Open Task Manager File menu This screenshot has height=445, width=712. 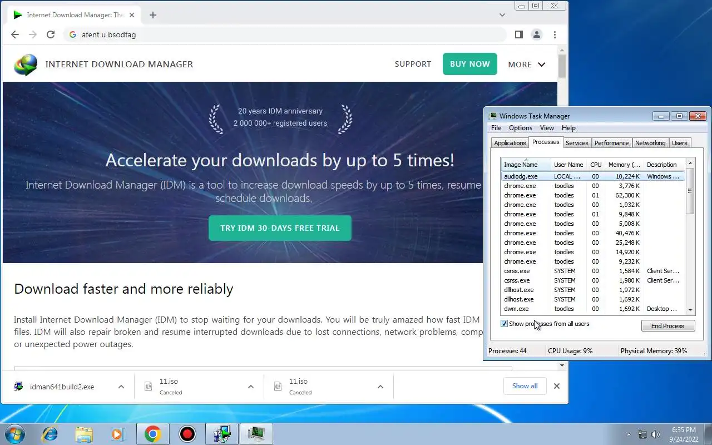point(496,128)
